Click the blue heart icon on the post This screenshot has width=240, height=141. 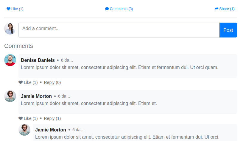point(8,9)
